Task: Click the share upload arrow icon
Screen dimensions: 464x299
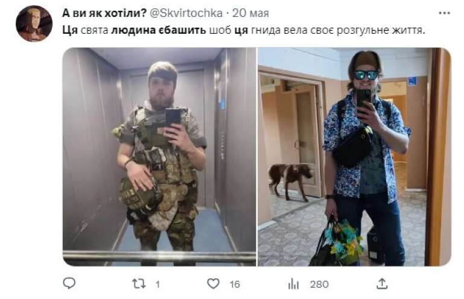Action: click(x=382, y=283)
